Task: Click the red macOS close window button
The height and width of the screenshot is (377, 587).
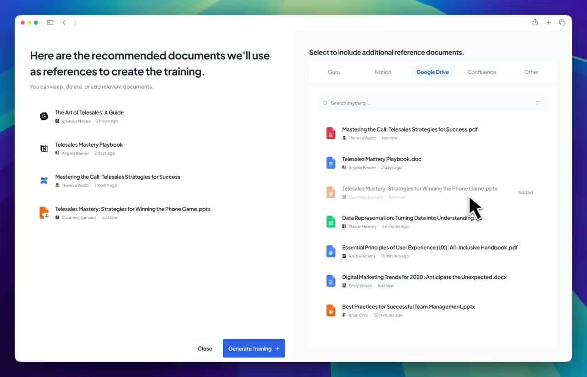Action: click(23, 22)
